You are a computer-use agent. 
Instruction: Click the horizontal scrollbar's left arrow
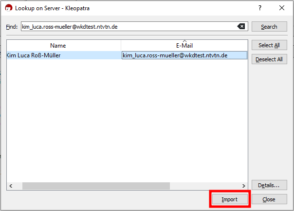point(9,186)
